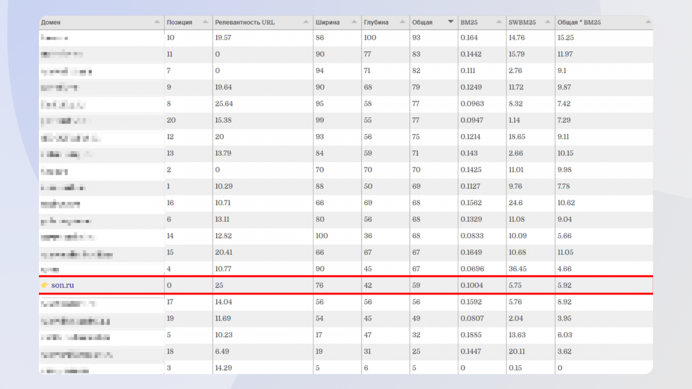692x389 pixels.
Task: Click the URL relevance cell 14.29
Action: 224,368
